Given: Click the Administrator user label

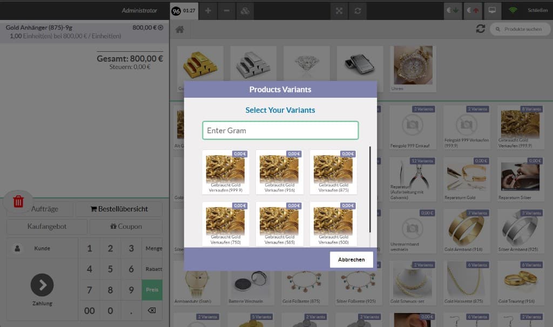Looking at the screenshot, I should tap(139, 11).
